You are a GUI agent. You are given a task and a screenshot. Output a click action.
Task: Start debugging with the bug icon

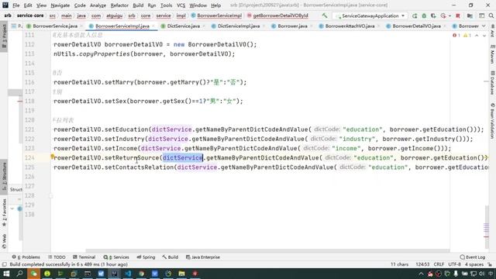(424, 15)
